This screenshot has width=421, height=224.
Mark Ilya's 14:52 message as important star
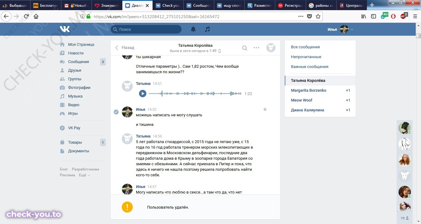pyautogui.click(x=265, y=109)
